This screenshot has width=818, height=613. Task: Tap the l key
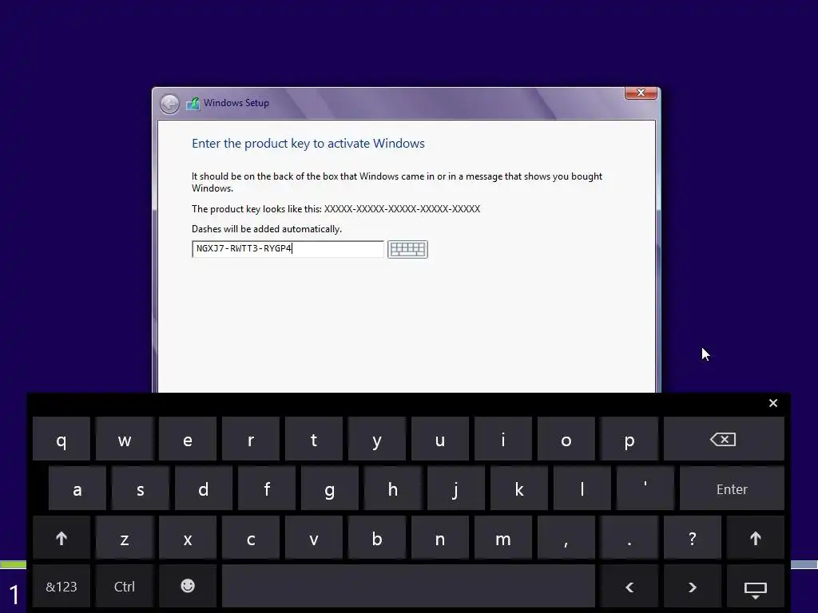tap(582, 489)
